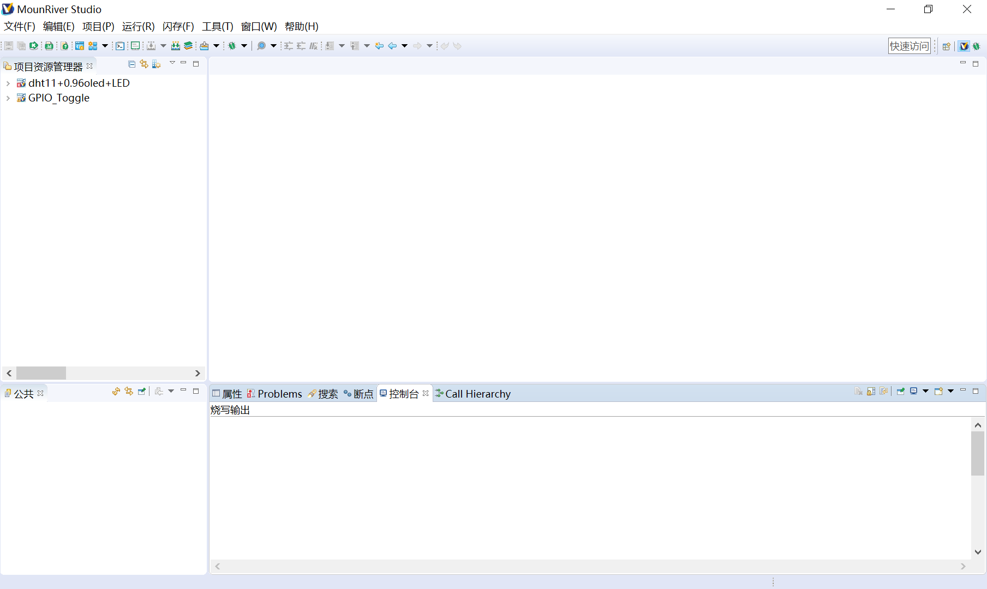
Task: Open the search magnifier dropdown arrow
Action: (x=273, y=46)
